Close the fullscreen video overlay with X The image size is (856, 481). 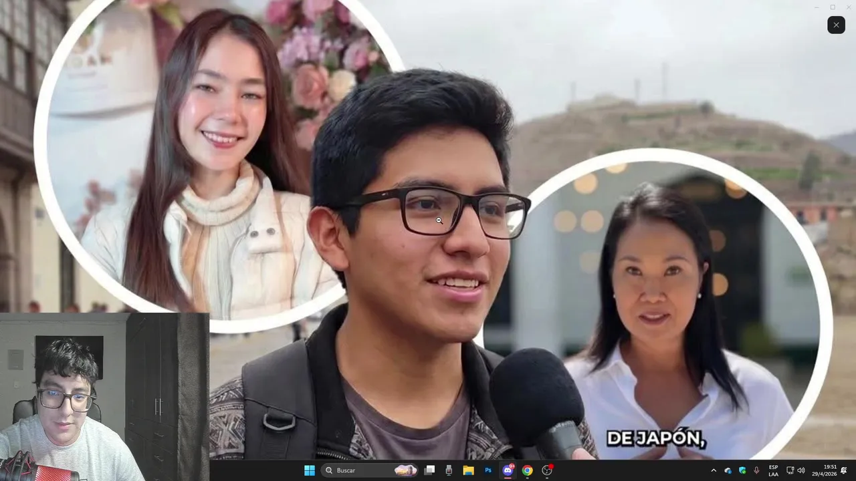click(836, 25)
